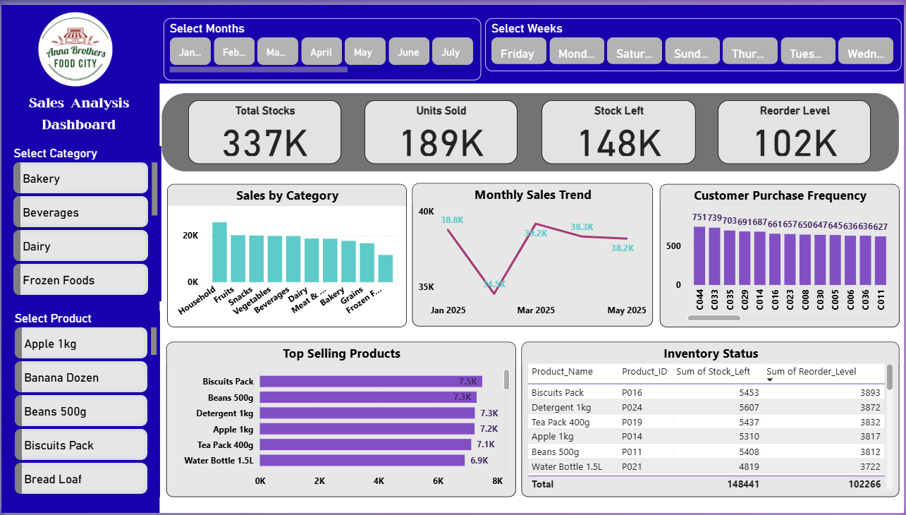This screenshot has width=906, height=515.
Task: Click the Total Stocks KPI card
Action: pos(264,132)
